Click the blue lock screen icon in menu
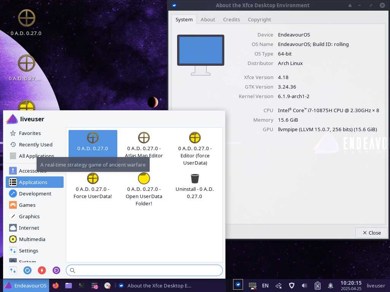 click(x=27, y=270)
